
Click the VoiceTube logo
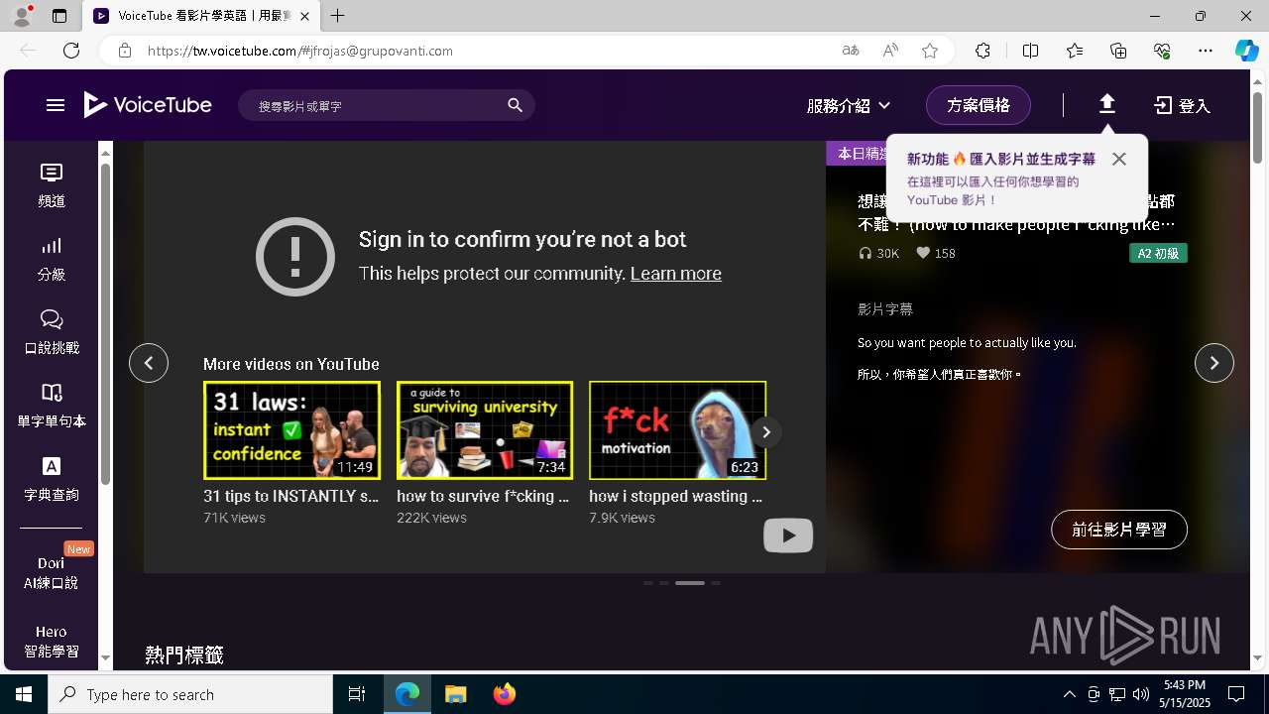coord(148,105)
